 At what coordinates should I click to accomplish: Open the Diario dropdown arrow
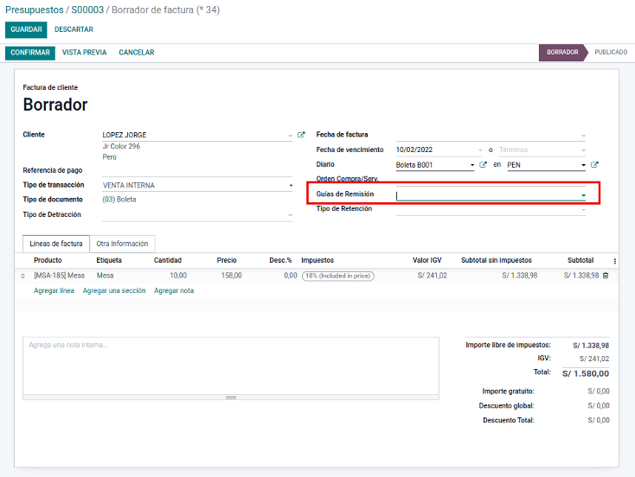tap(472, 165)
